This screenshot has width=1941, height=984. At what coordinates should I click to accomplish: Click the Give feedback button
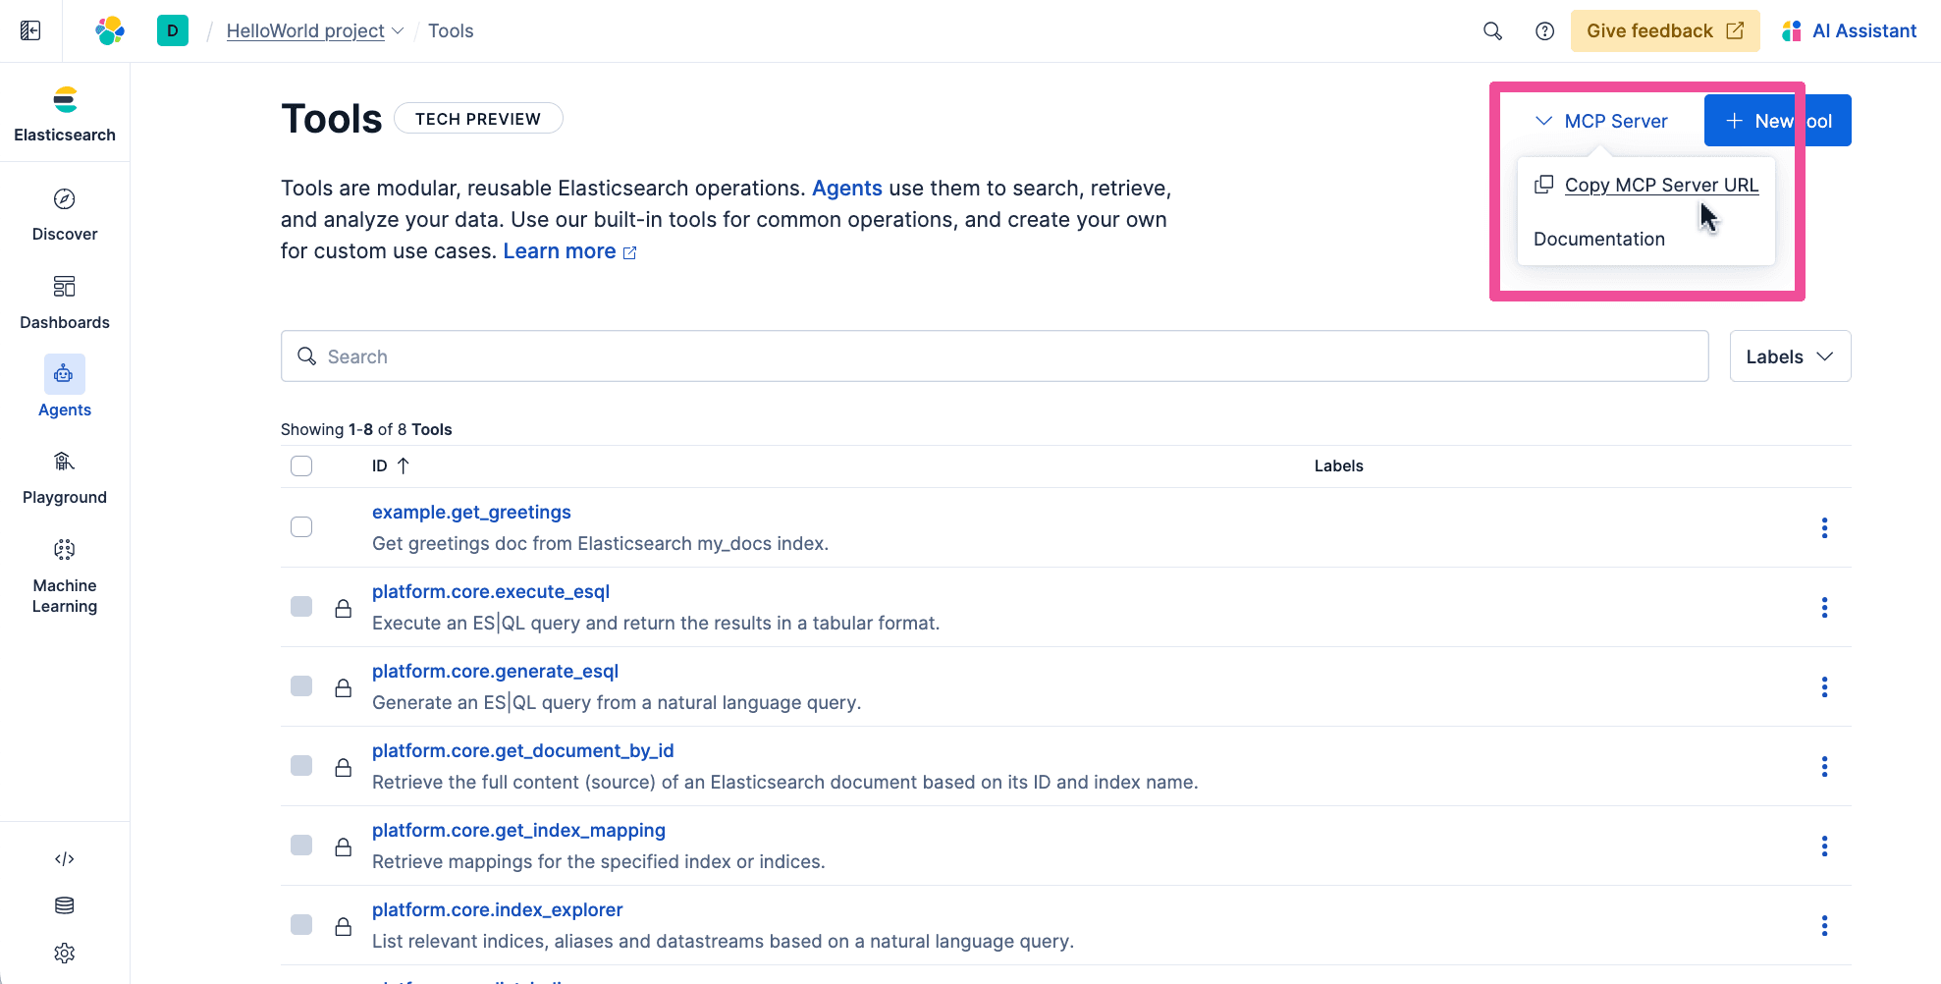(1664, 31)
